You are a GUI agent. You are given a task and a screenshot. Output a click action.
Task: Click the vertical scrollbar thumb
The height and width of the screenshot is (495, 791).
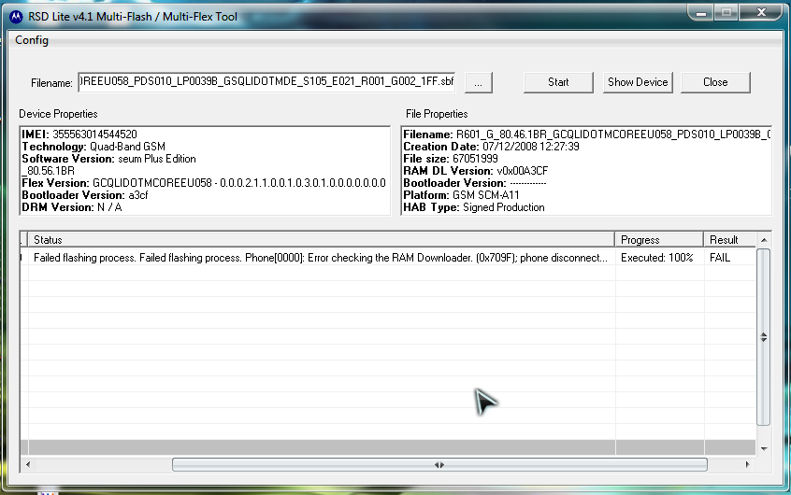pyautogui.click(x=764, y=337)
